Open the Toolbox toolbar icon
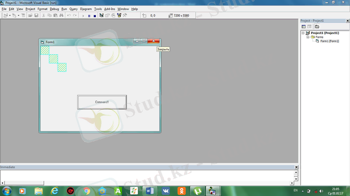The width and height of the screenshot is (350, 196). click(x=125, y=16)
